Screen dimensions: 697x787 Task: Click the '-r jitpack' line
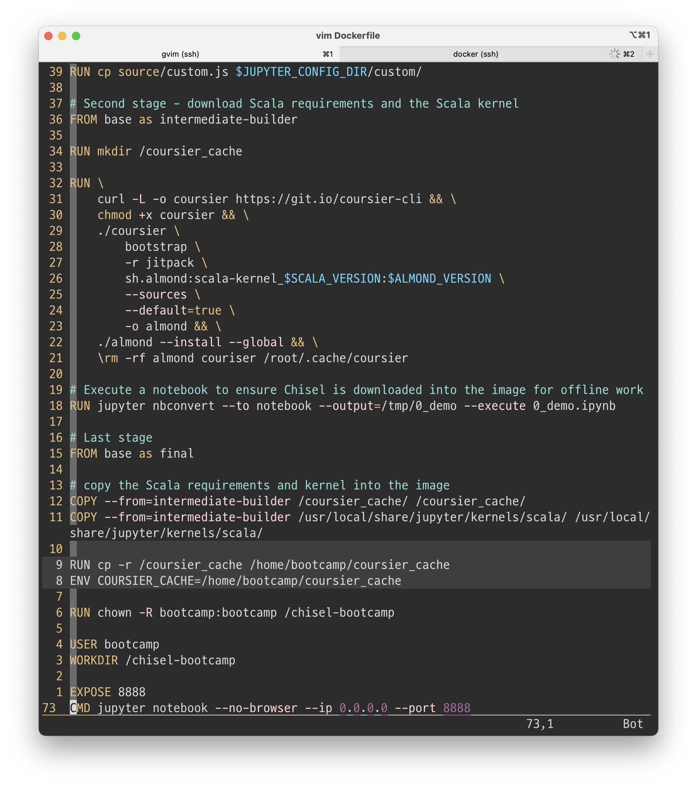coord(166,262)
